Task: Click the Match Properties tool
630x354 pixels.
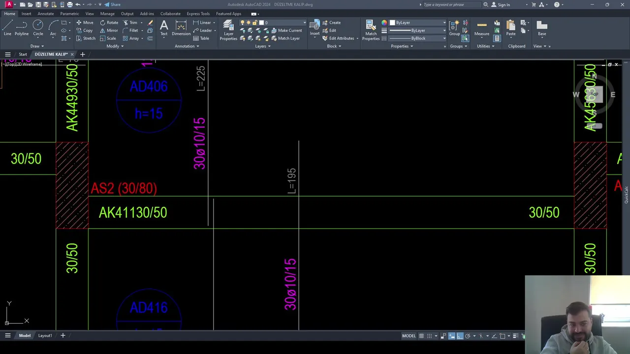Action: point(371,29)
